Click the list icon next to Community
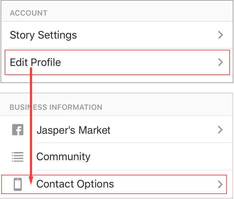This screenshot has width=234, height=199. click(18, 157)
